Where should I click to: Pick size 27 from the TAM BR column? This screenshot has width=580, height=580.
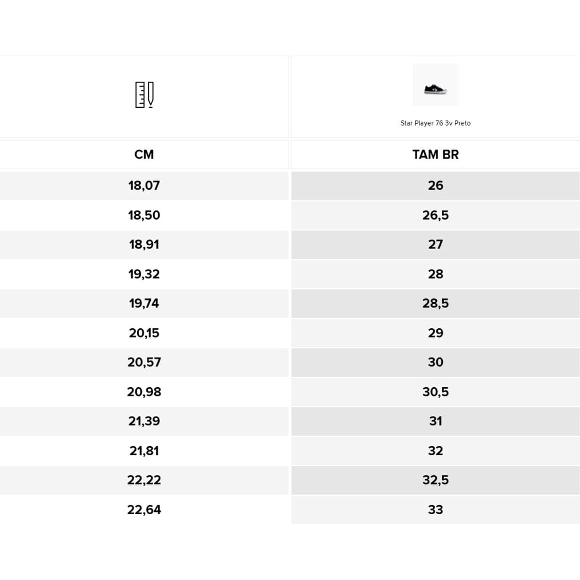click(435, 245)
